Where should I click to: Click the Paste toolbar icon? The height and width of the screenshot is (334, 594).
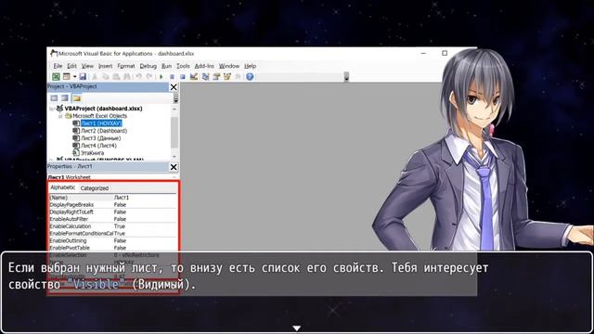(x=116, y=77)
